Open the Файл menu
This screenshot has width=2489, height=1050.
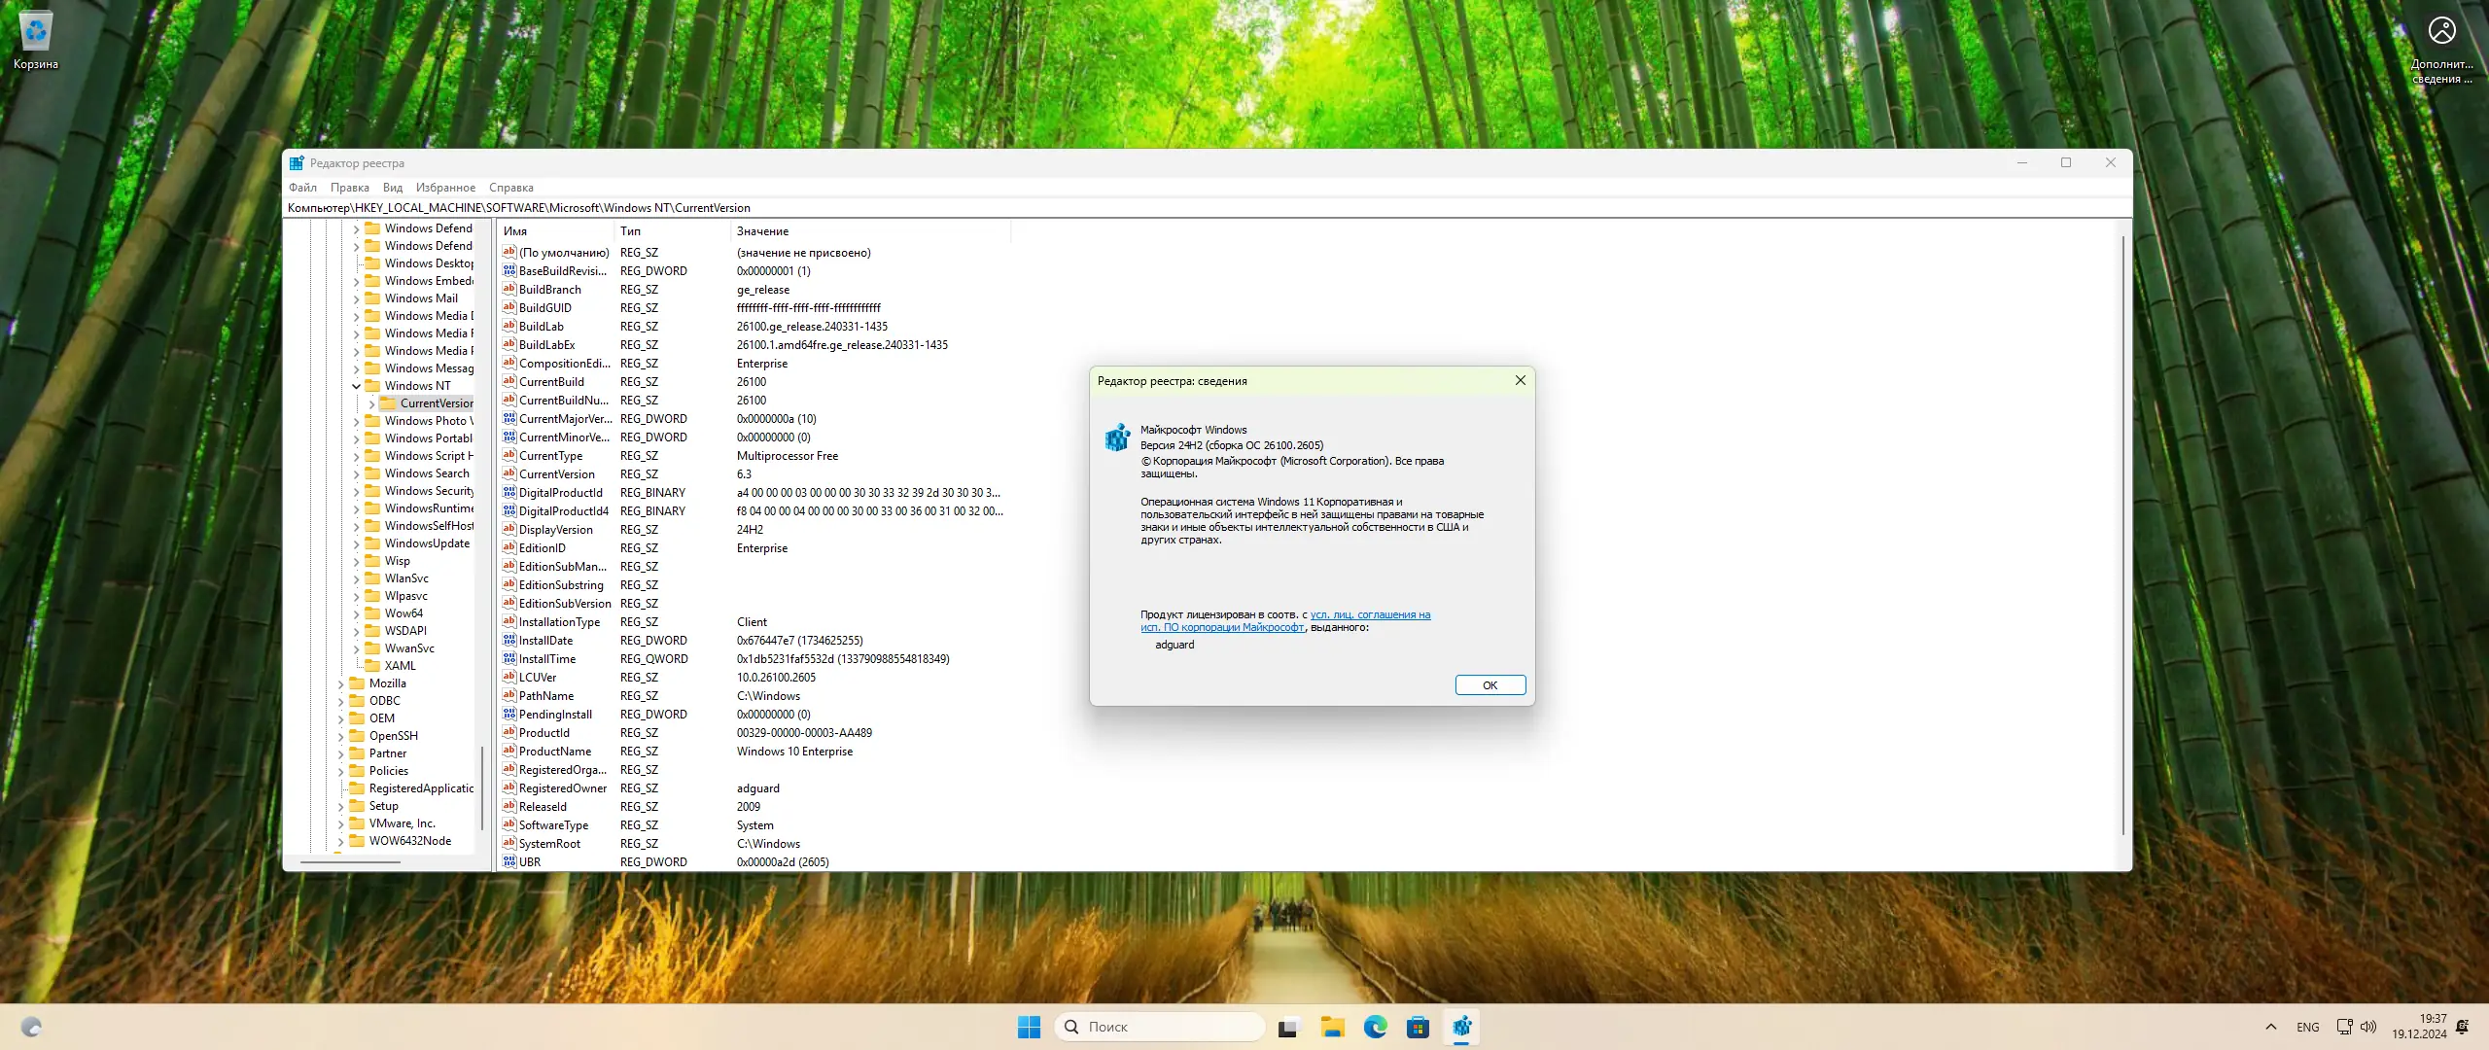(302, 188)
